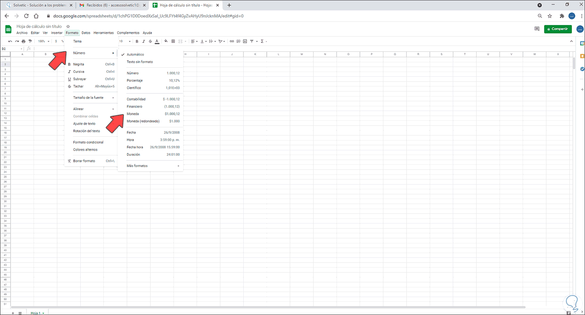The height and width of the screenshot is (315, 585).
Task: Click the Insert link toolbar icon
Action: (x=232, y=41)
